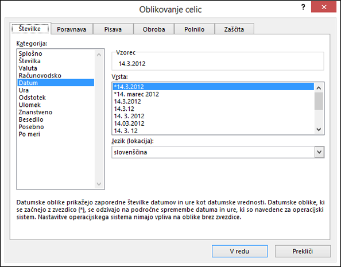Viewport: 341px width, 267px height.
Task: Open the Jezik (lokacija) dropdown arrow
Action: coord(319,152)
